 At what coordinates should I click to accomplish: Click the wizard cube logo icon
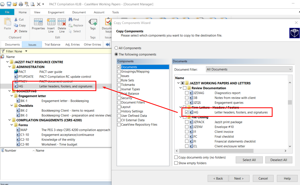294,33
